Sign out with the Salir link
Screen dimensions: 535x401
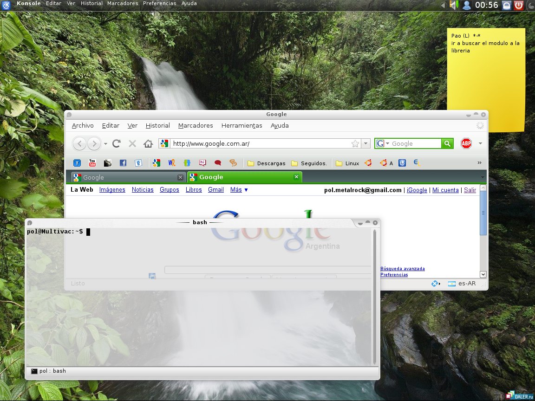point(470,190)
